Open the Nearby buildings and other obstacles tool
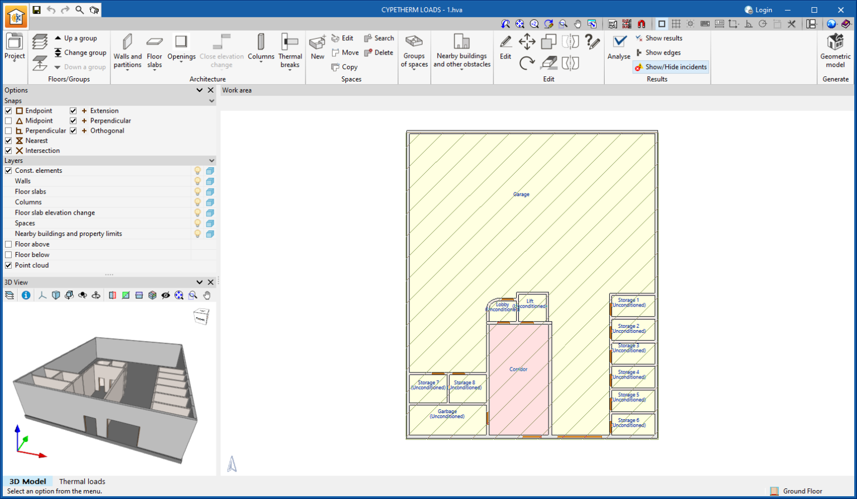The height and width of the screenshot is (499, 857). [x=462, y=50]
